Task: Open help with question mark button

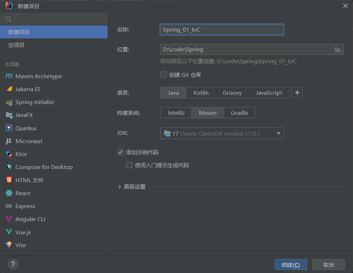Action: (13, 265)
